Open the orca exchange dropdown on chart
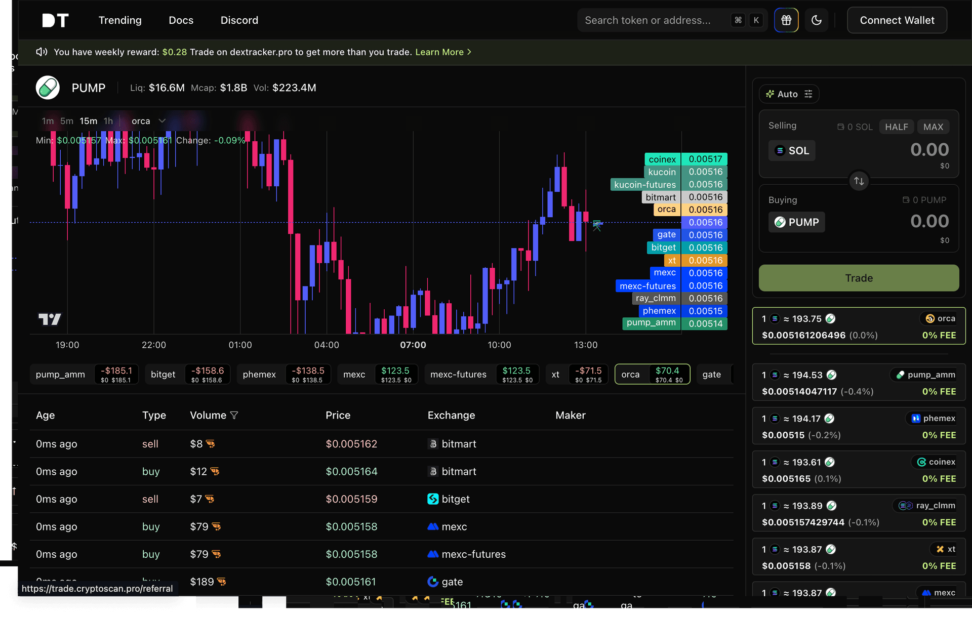This screenshot has width=972, height=617. 148,121
